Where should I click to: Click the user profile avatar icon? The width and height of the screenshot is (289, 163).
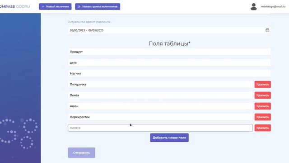(x=254, y=7)
